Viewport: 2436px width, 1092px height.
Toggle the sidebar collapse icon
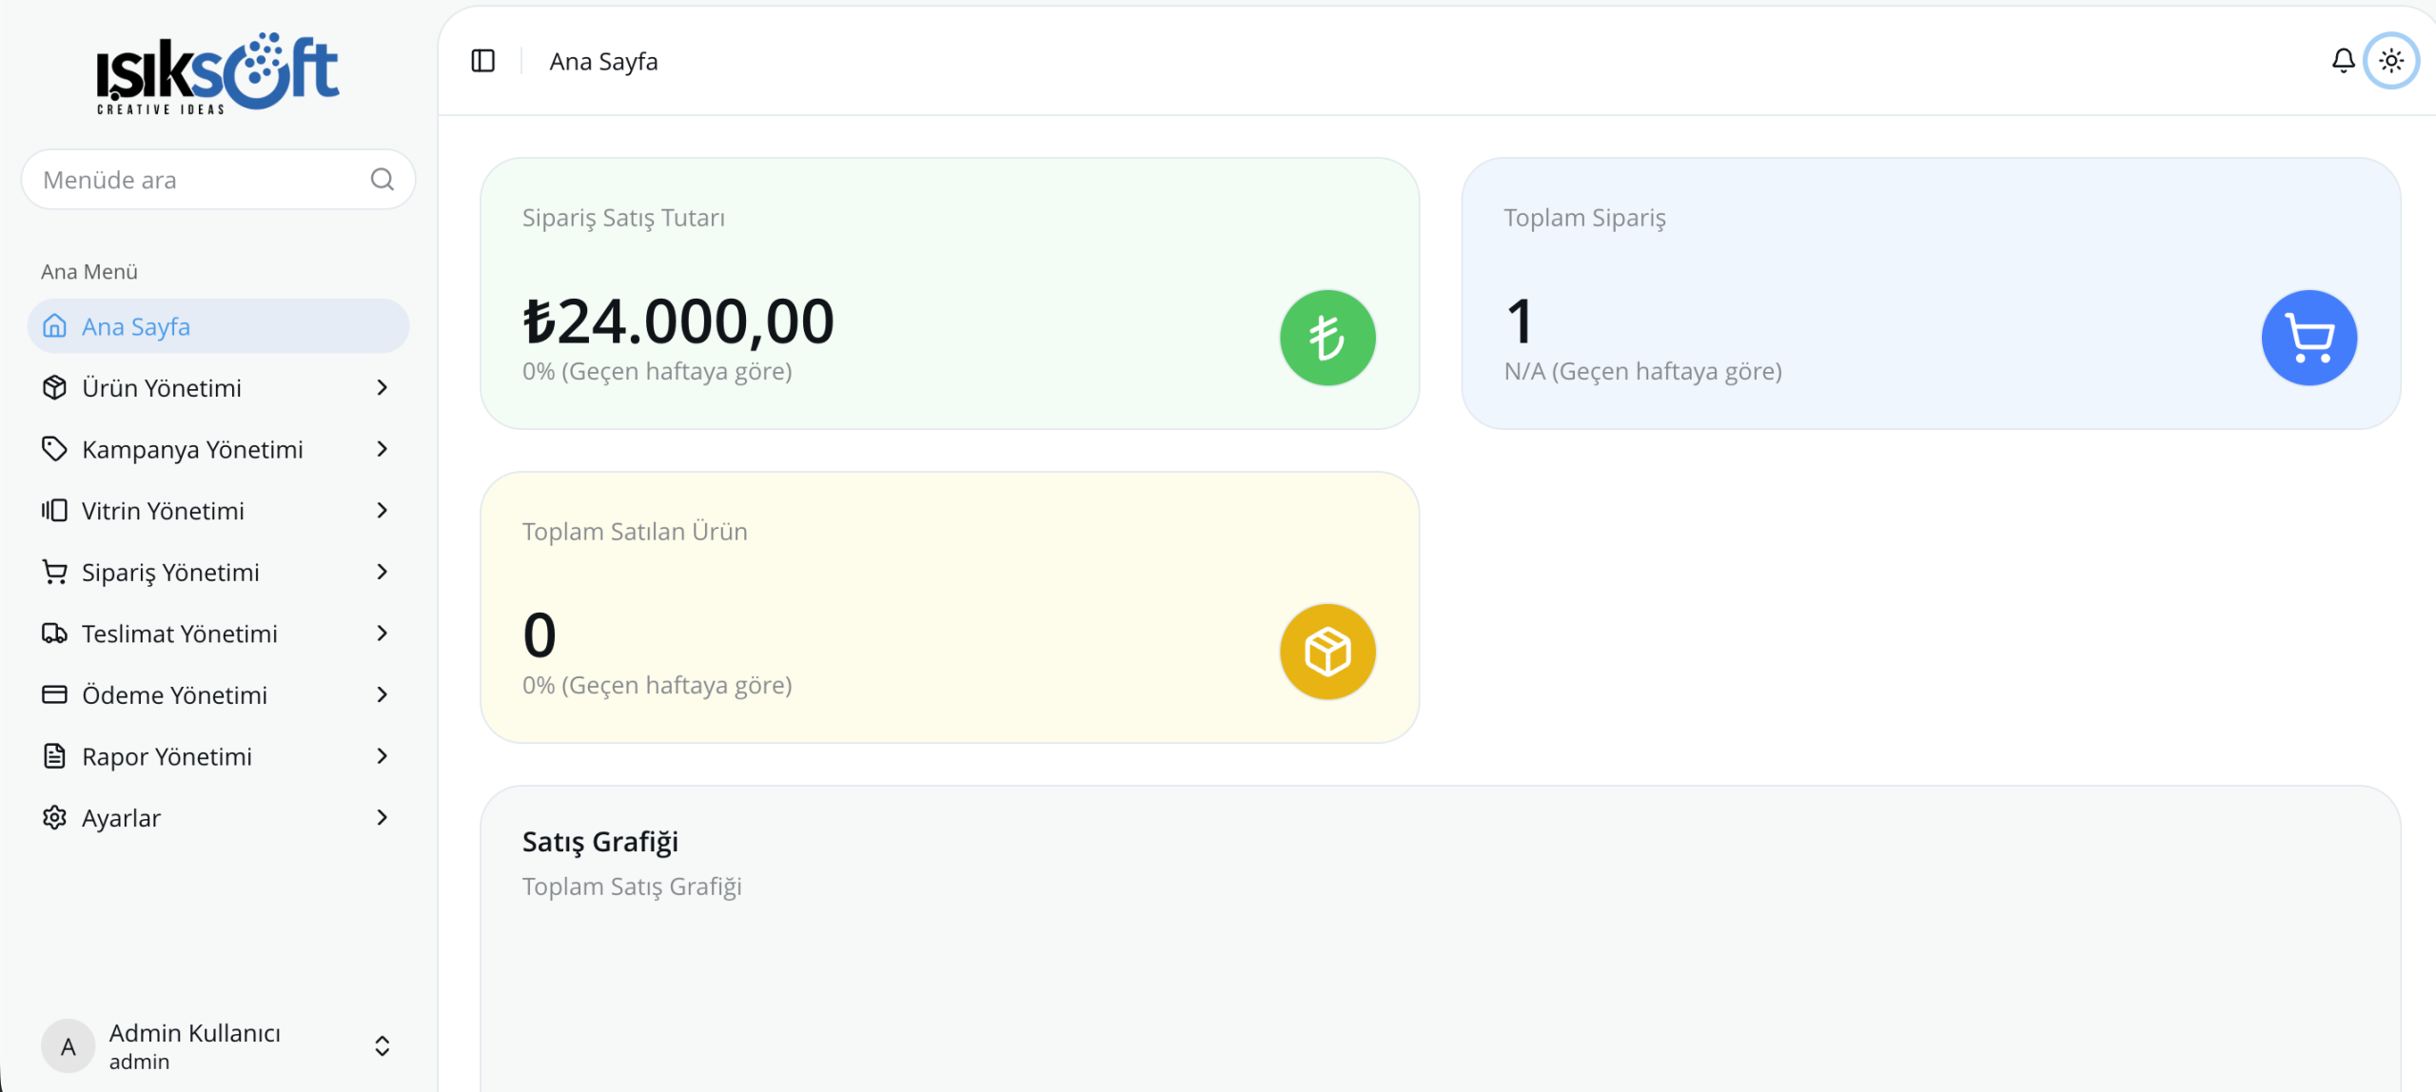click(483, 61)
